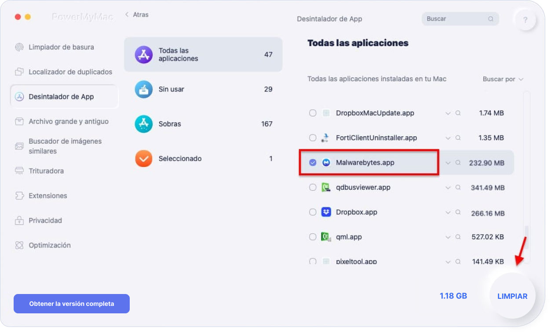Open the Privacidad tool

tap(44, 220)
